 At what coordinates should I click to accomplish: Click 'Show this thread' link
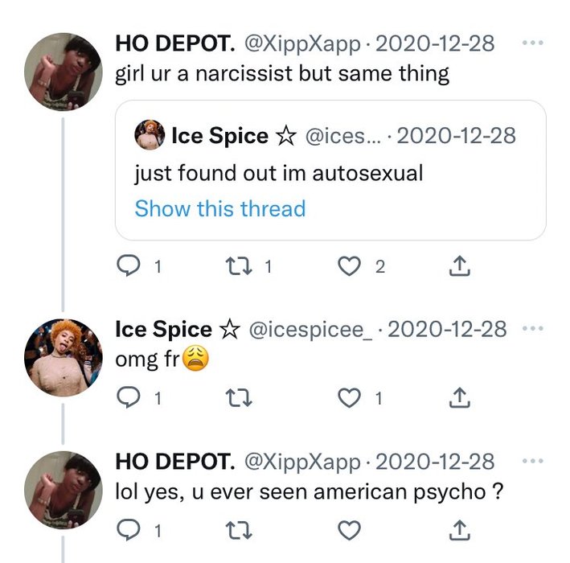tap(220, 209)
